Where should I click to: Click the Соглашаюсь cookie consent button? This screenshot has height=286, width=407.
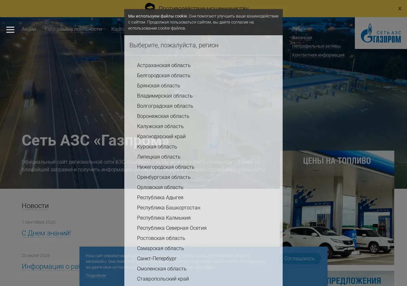[299, 259]
